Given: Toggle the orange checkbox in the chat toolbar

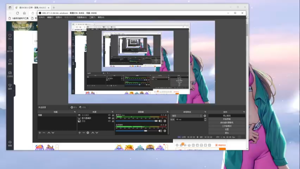Looking at the screenshot, I should point(216,145).
